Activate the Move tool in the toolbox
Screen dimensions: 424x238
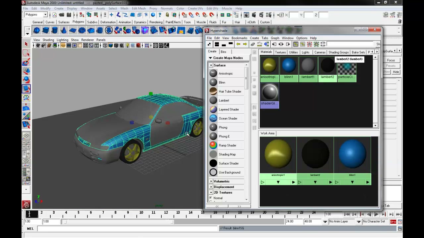tap(26, 71)
